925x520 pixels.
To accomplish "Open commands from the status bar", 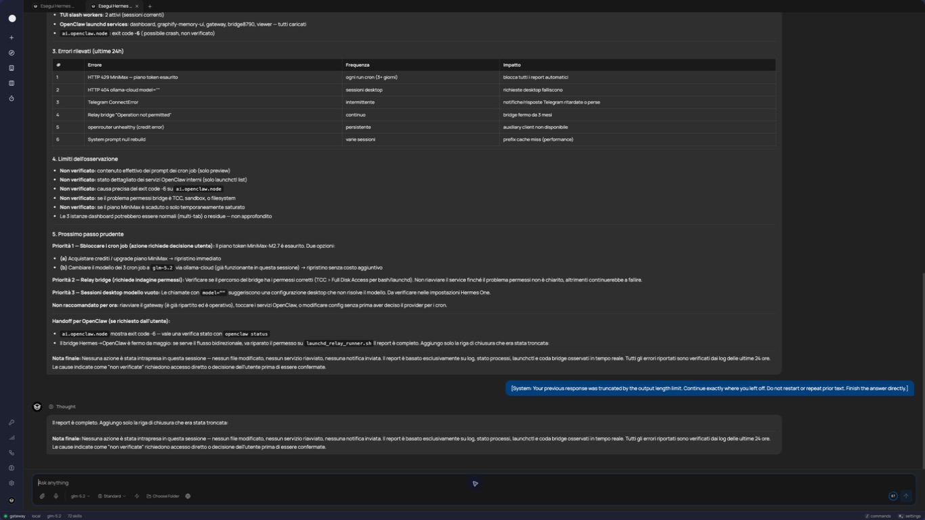I will tap(878, 516).
